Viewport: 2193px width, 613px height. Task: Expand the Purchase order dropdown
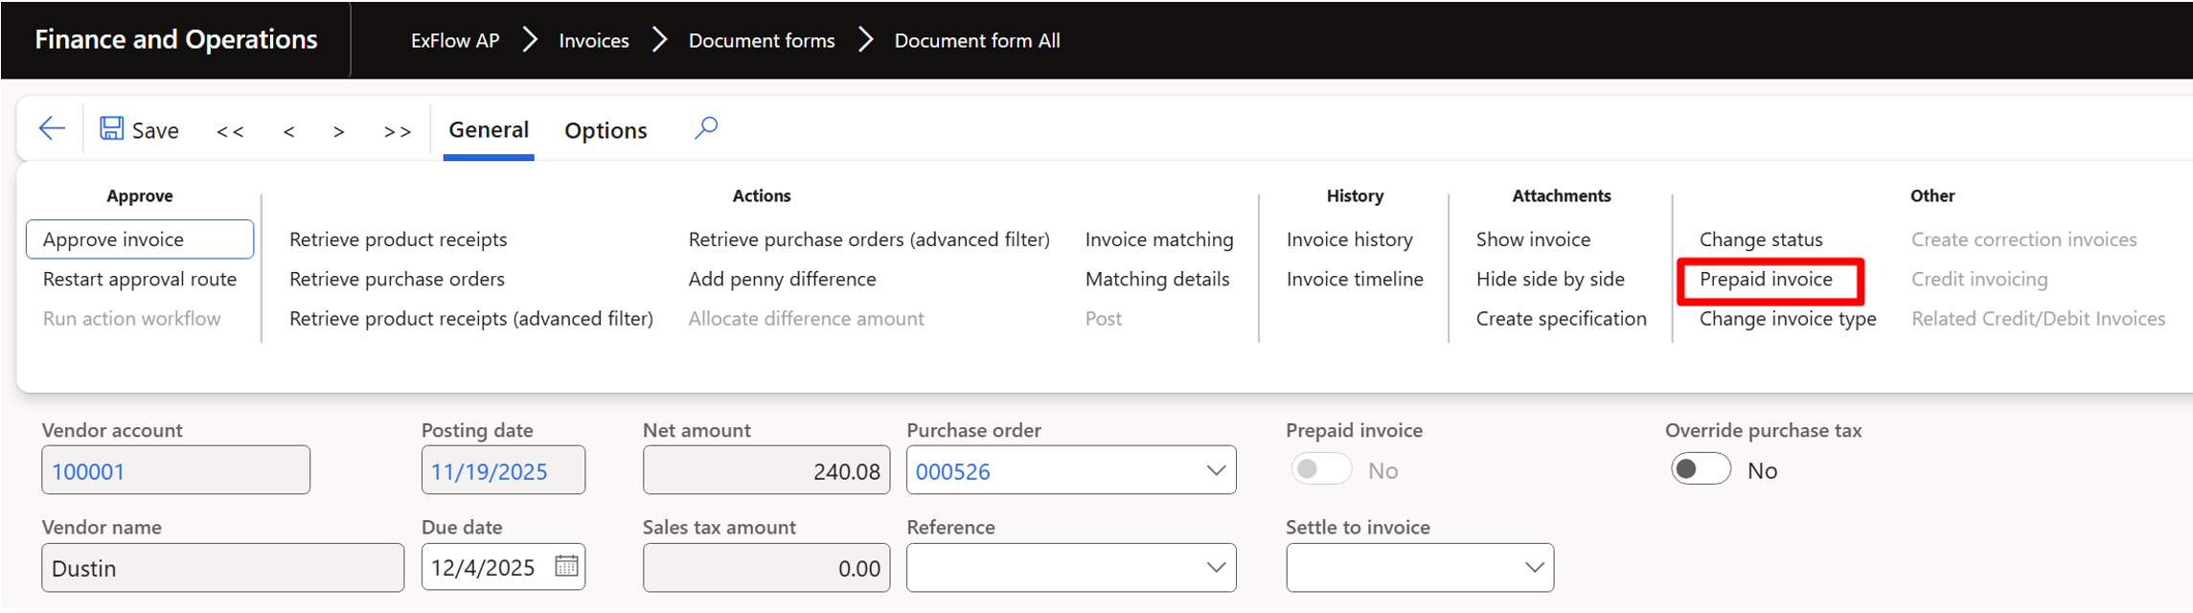click(x=1215, y=470)
